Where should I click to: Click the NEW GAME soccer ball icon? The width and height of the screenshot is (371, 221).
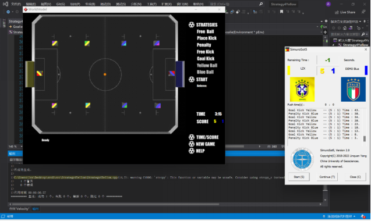click(x=192, y=144)
